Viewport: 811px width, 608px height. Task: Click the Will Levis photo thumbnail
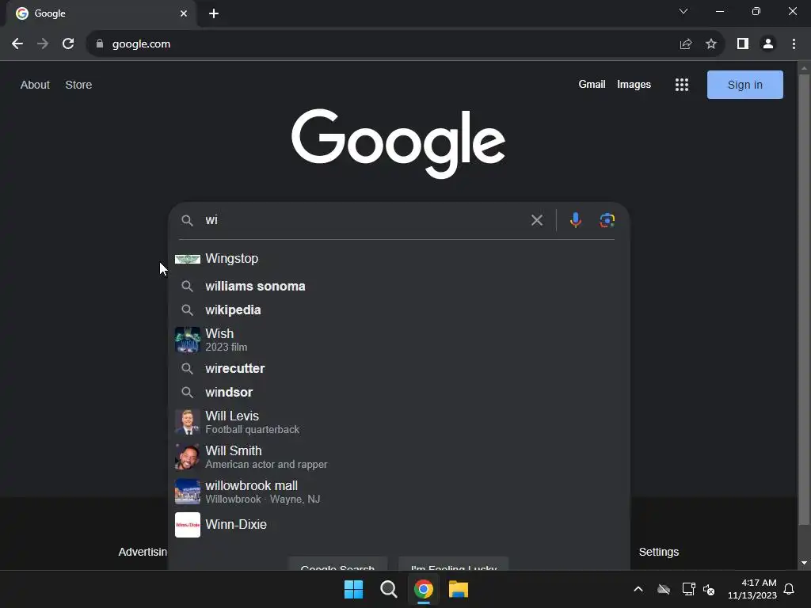187,422
